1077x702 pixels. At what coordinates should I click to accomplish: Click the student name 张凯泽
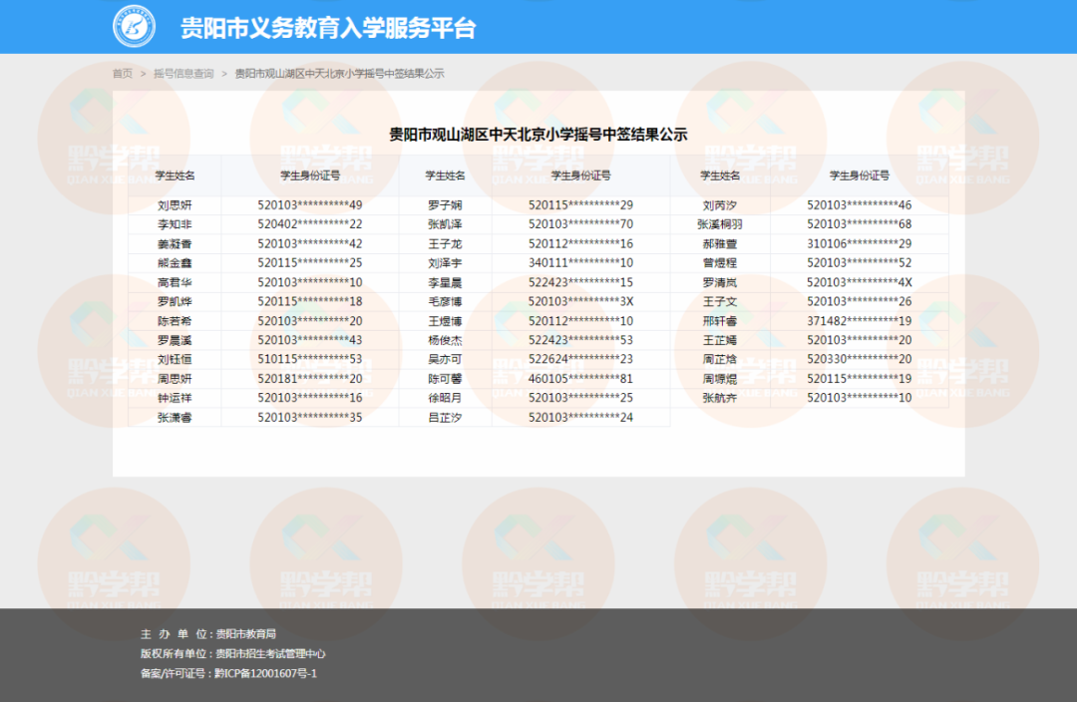[x=445, y=224]
